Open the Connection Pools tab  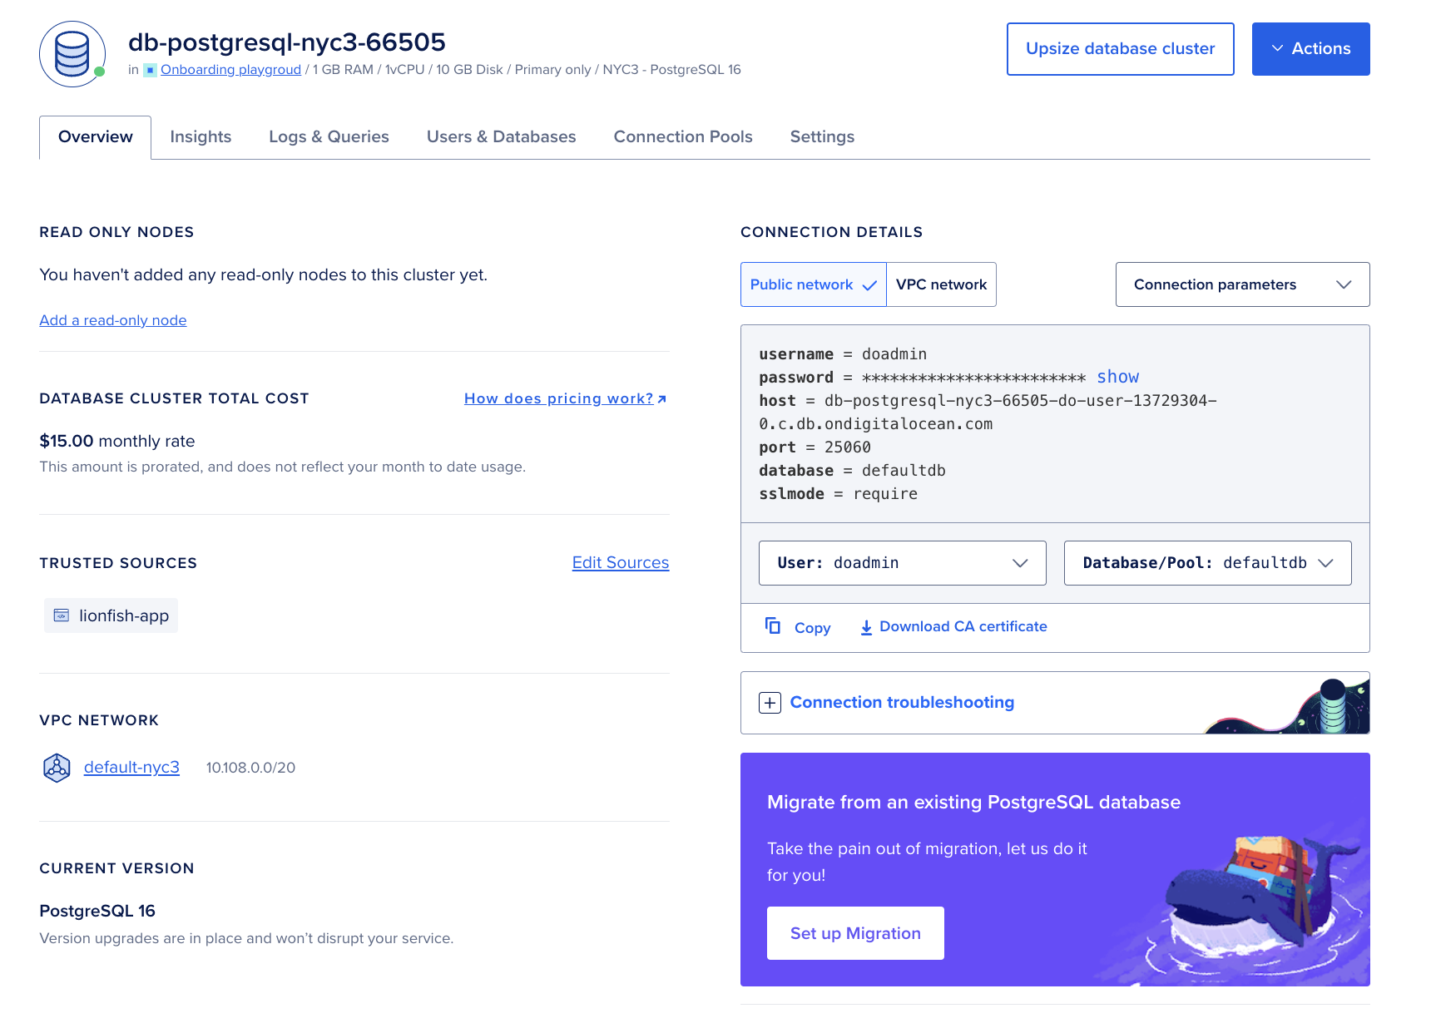[682, 136]
